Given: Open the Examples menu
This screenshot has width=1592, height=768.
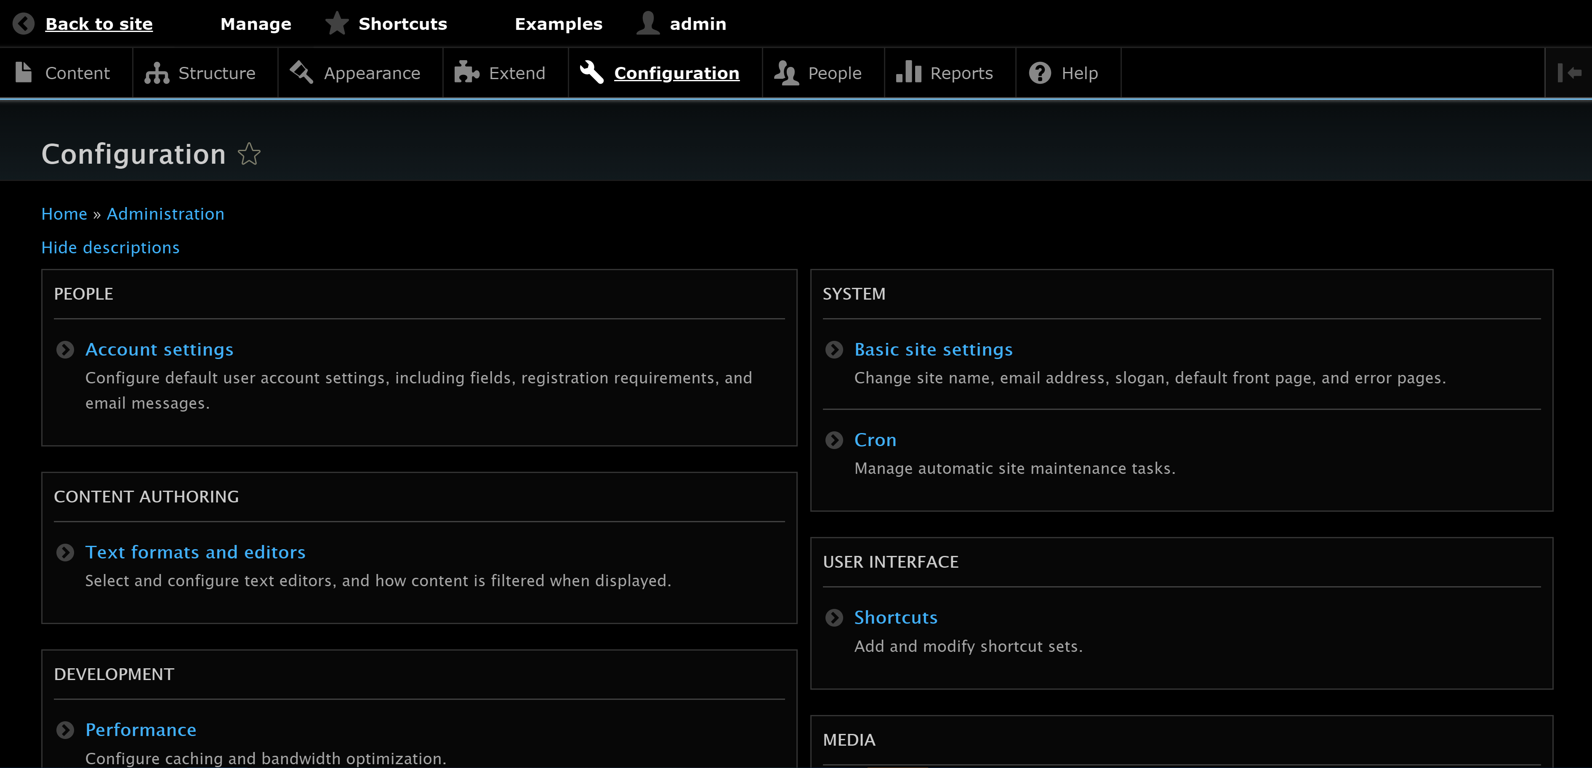Looking at the screenshot, I should (x=559, y=24).
